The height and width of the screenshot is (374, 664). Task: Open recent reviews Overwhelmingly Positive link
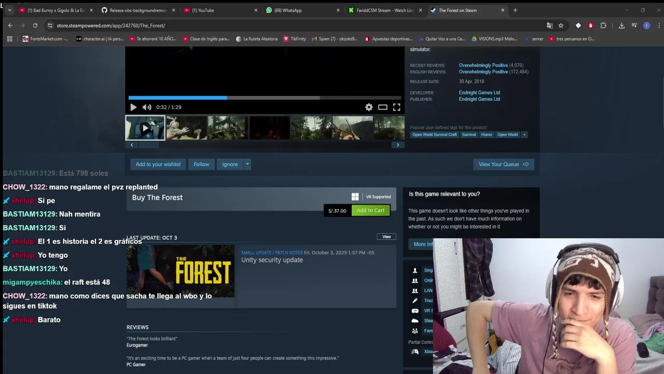[483, 65]
